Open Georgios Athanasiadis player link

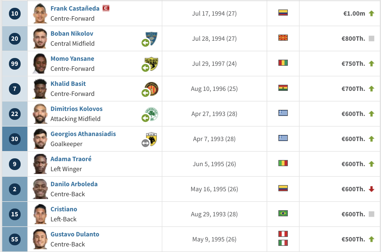(83, 134)
